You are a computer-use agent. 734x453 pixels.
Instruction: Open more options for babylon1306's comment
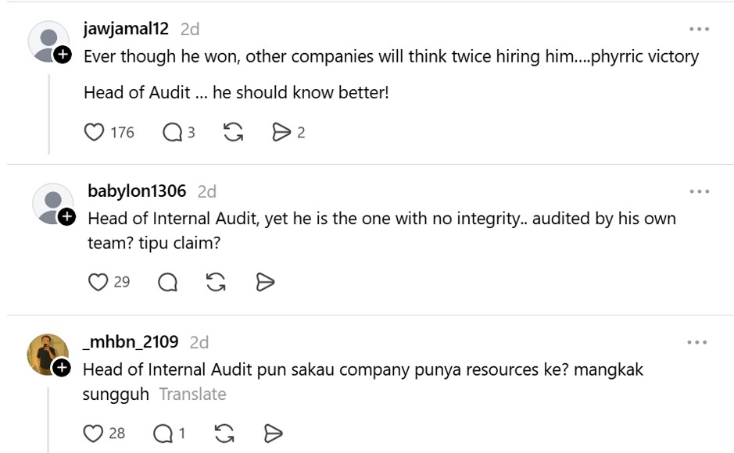(699, 191)
